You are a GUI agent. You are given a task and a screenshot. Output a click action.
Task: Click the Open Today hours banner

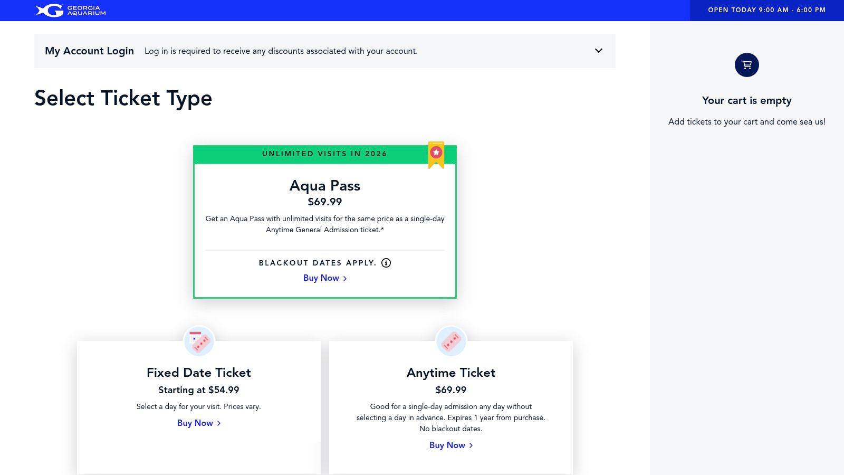(766, 10)
